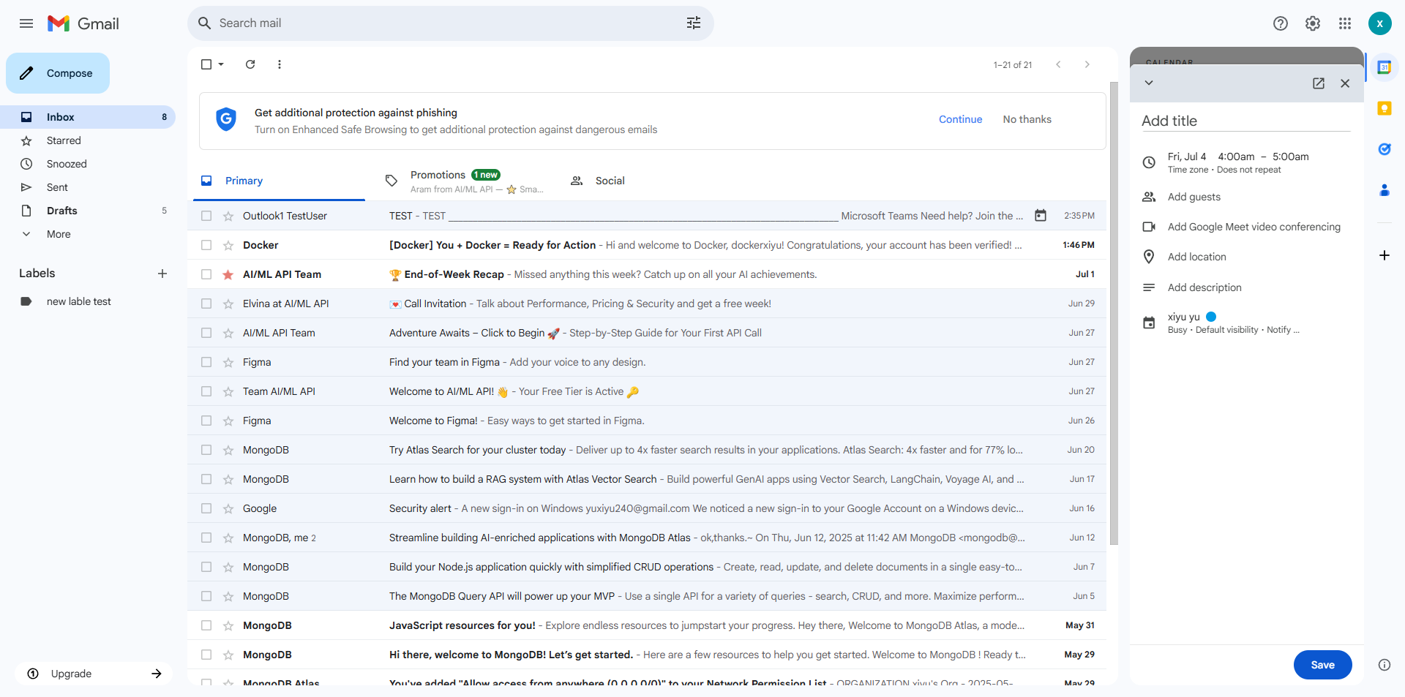1405x697 pixels.
Task: Open Google Tasks side panel icon
Action: pyautogui.click(x=1385, y=149)
